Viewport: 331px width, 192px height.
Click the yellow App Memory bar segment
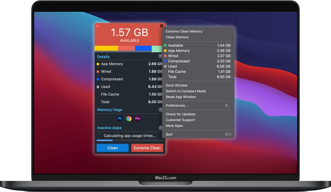[106, 48]
